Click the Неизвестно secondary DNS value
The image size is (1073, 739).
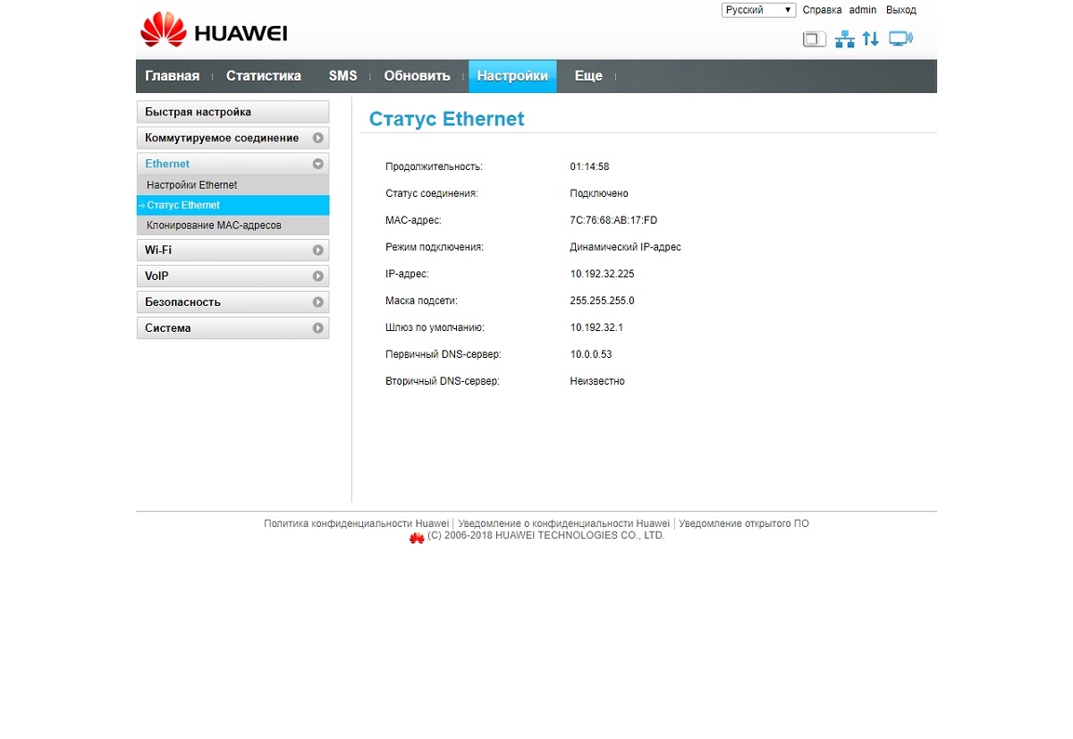pyautogui.click(x=597, y=381)
